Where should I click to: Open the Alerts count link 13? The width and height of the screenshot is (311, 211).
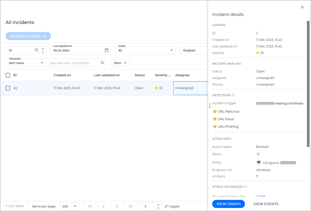[258, 154]
